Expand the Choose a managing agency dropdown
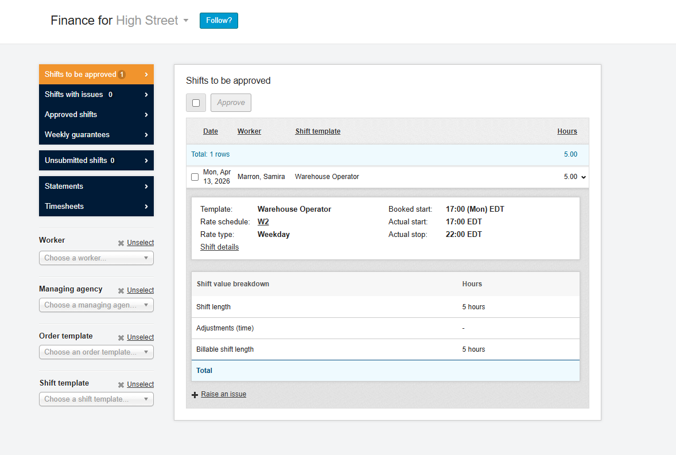Screen dimensions: 676x455 click(x=96, y=305)
